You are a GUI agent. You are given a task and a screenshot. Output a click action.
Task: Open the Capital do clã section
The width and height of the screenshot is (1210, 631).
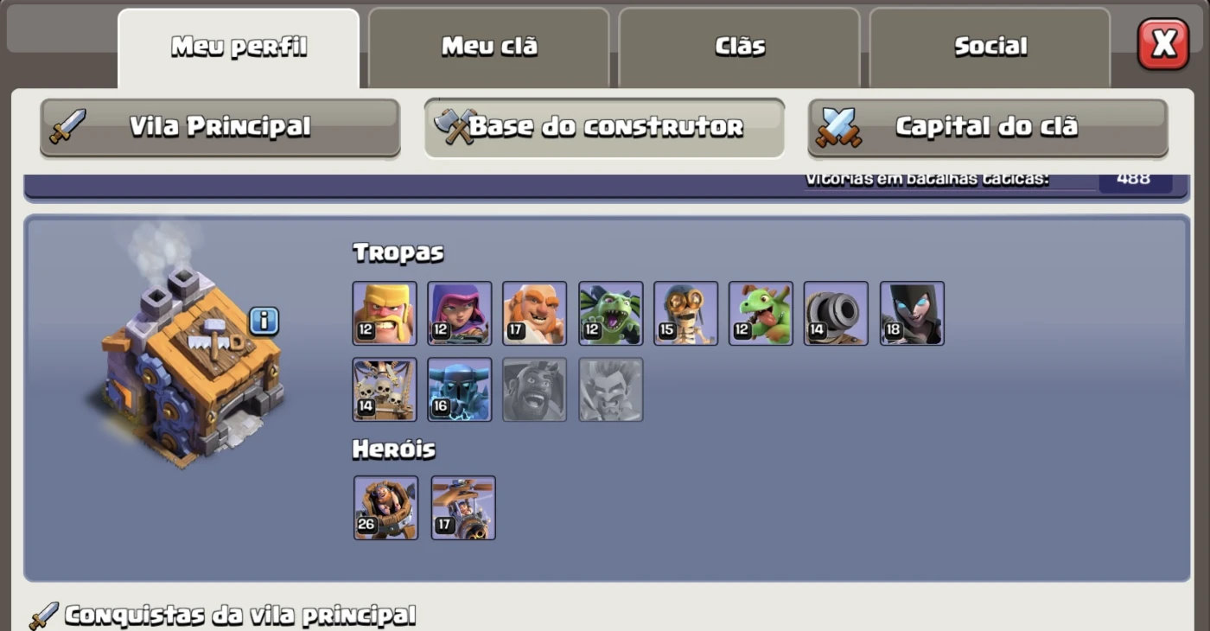[x=988, y=127]
